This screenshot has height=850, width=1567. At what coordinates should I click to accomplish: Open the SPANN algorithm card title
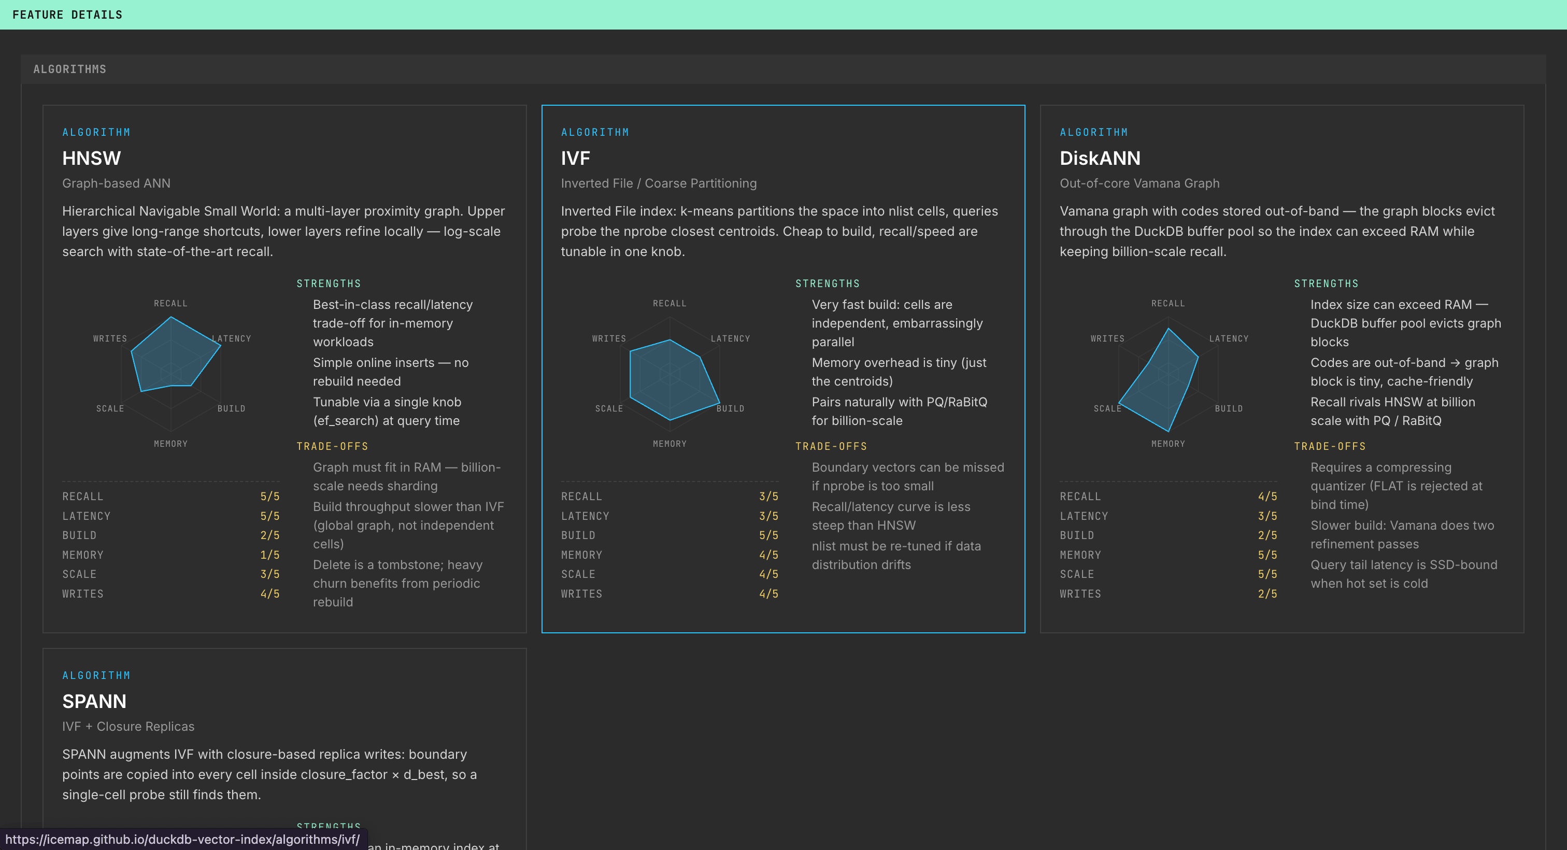pos(94,701)
